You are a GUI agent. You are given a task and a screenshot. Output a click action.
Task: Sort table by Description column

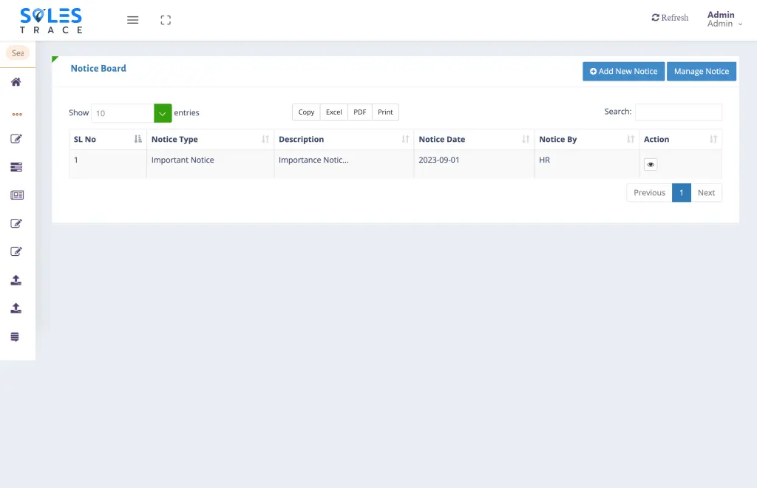344,139
